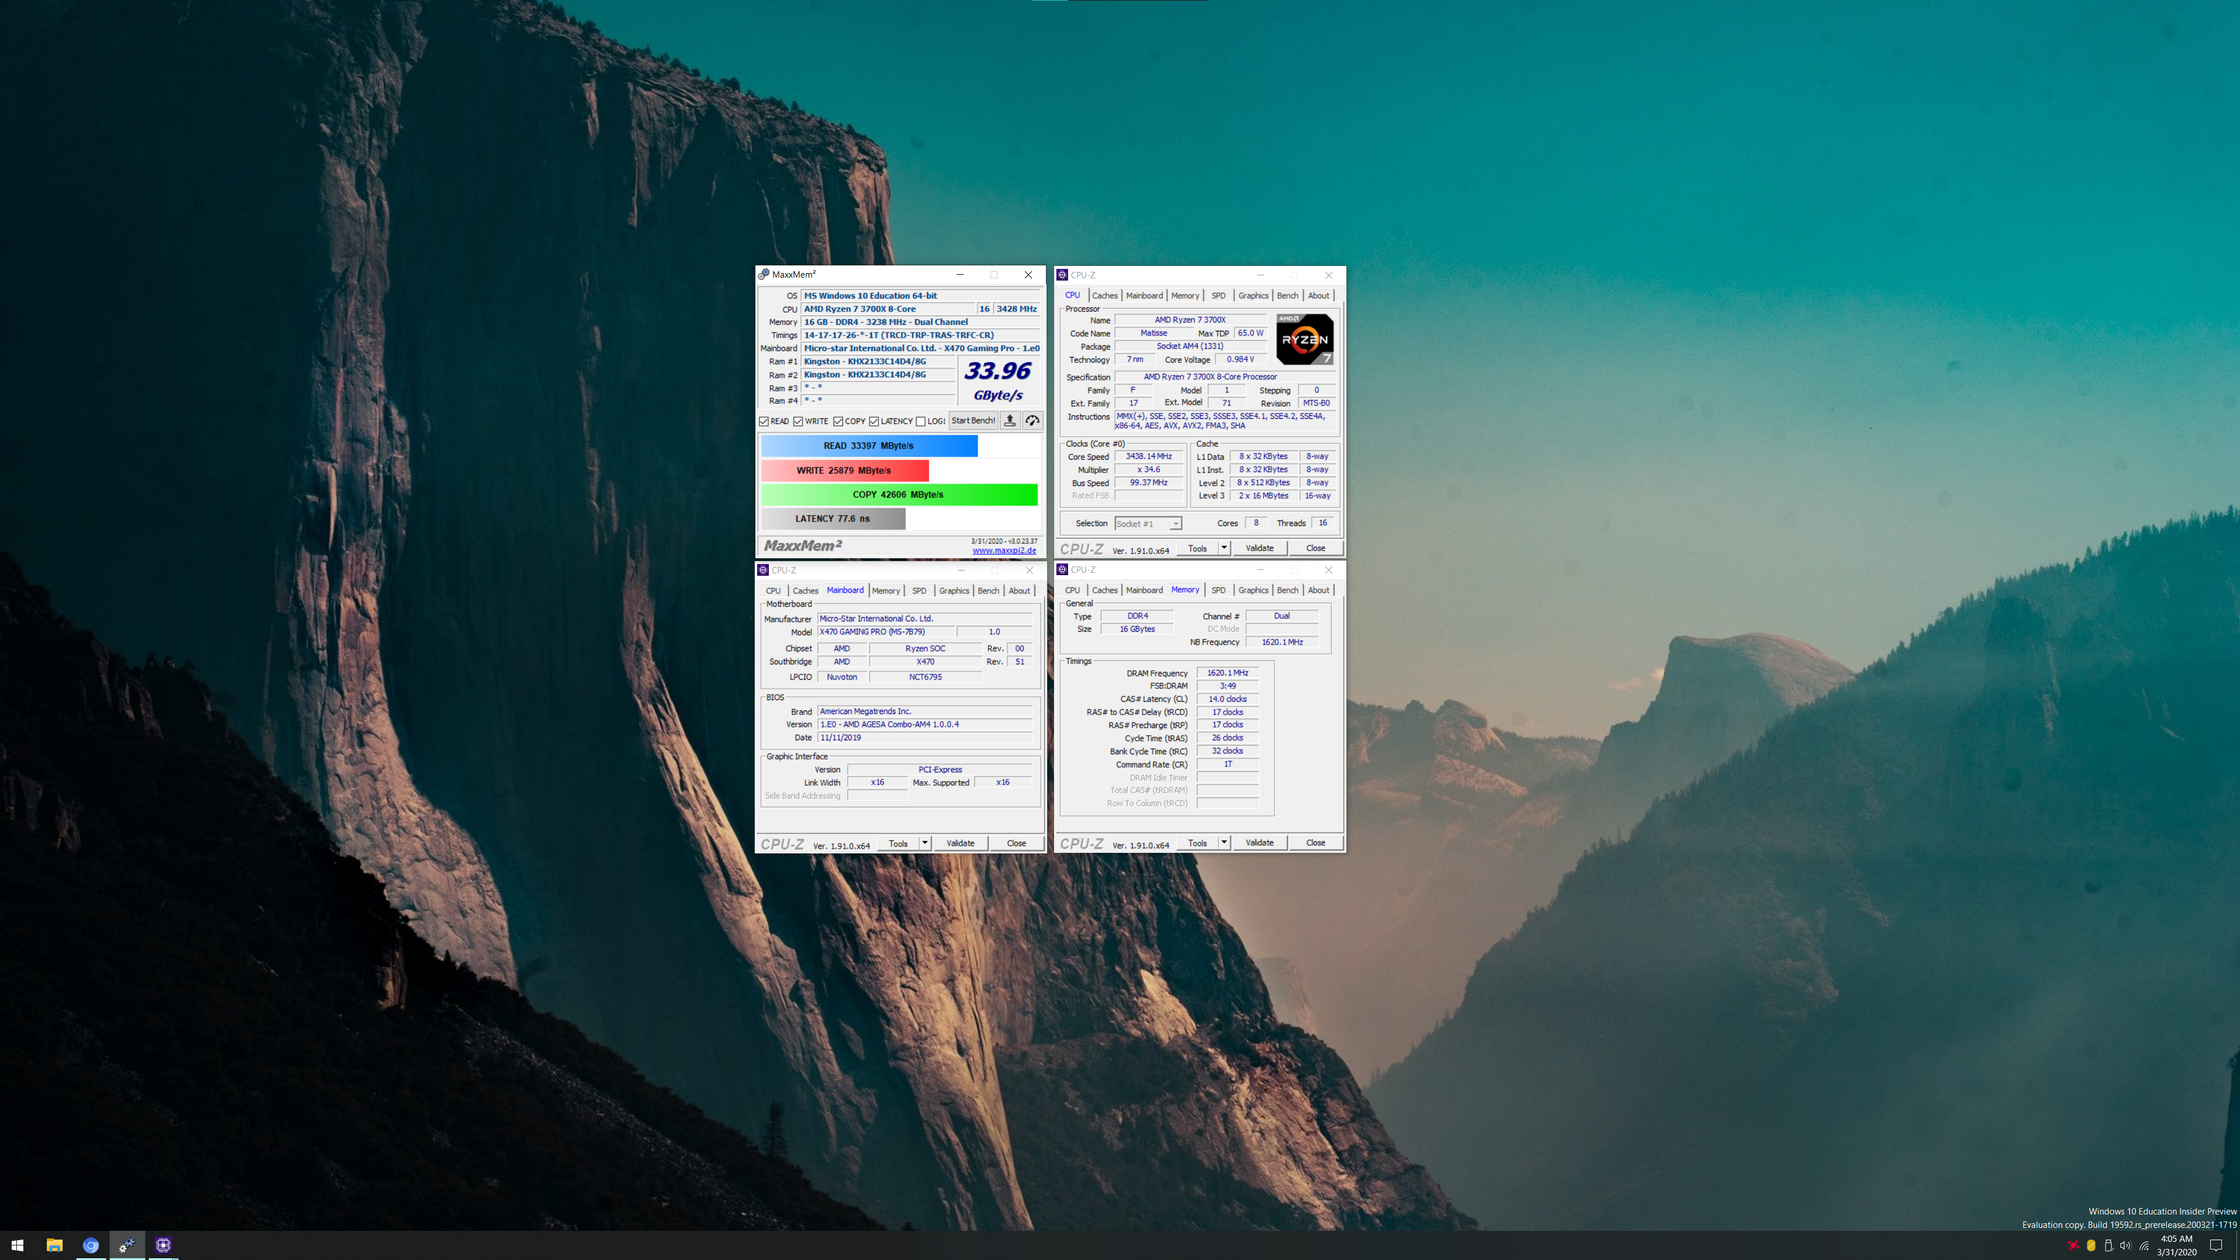Open the Socket #1 selection dropdown
This screenshot has width=2240, height=1260.
click(x=1148, y=523)
